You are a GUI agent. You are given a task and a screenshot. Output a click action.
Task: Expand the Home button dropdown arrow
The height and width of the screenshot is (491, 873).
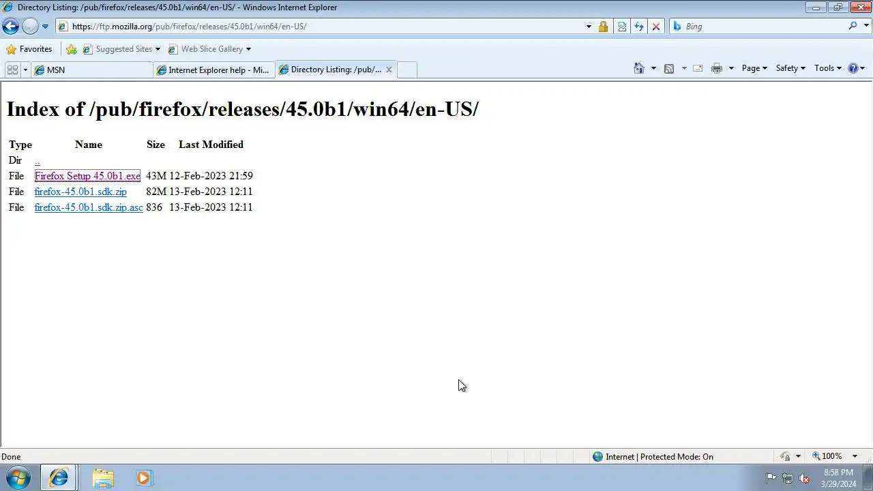(653, 68)
